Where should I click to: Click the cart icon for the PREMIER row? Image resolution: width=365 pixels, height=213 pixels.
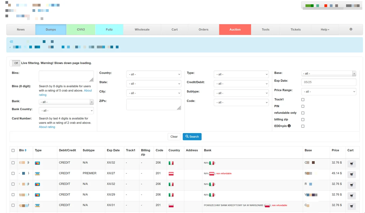[351, 174]
